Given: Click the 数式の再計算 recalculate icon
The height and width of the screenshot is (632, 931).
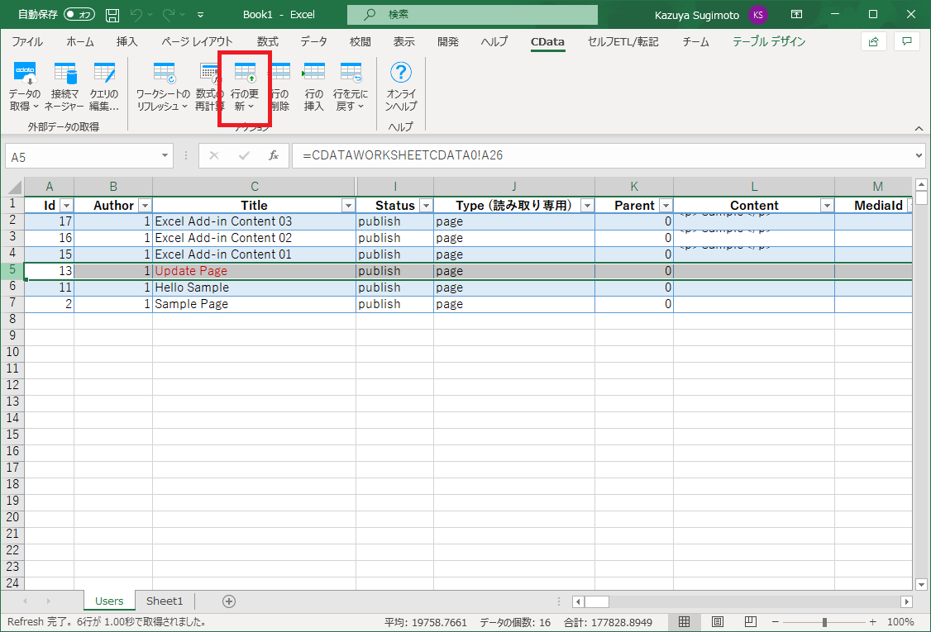Looking at the screenshot, I should pos(209,74).
